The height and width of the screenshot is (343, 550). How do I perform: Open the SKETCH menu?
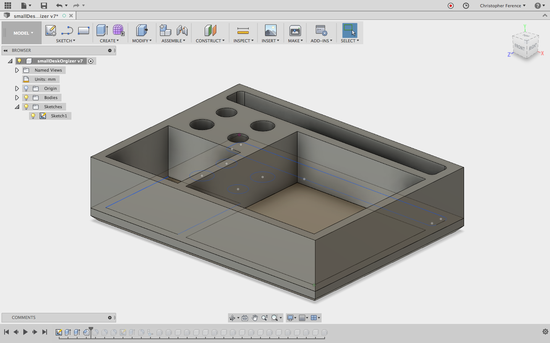[66, 41]
